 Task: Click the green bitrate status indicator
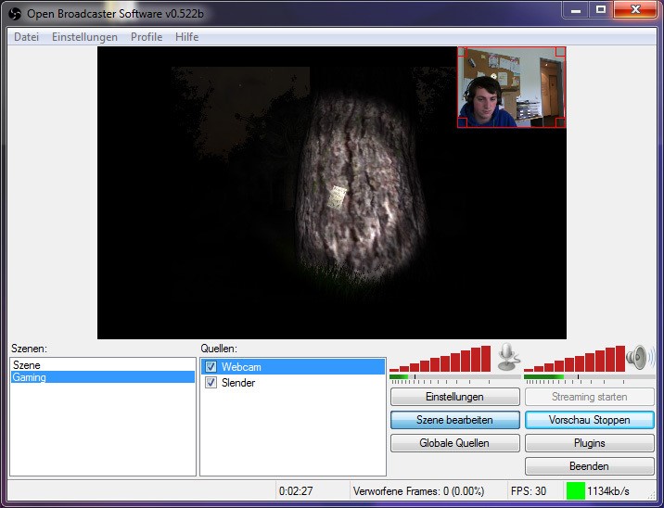pos(576,491)
